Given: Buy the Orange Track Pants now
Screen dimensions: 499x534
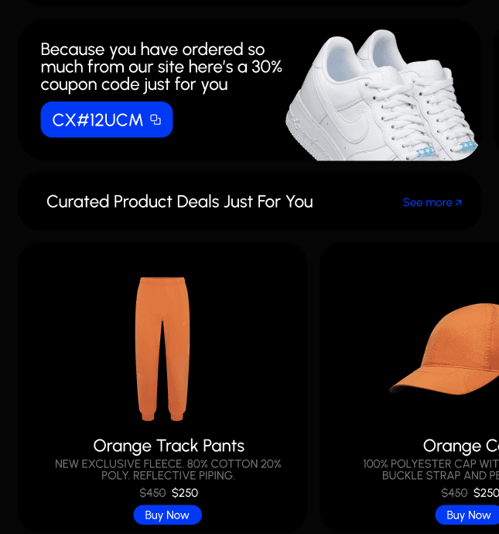Looking at the screenshot, I should [x=168, y=515].
